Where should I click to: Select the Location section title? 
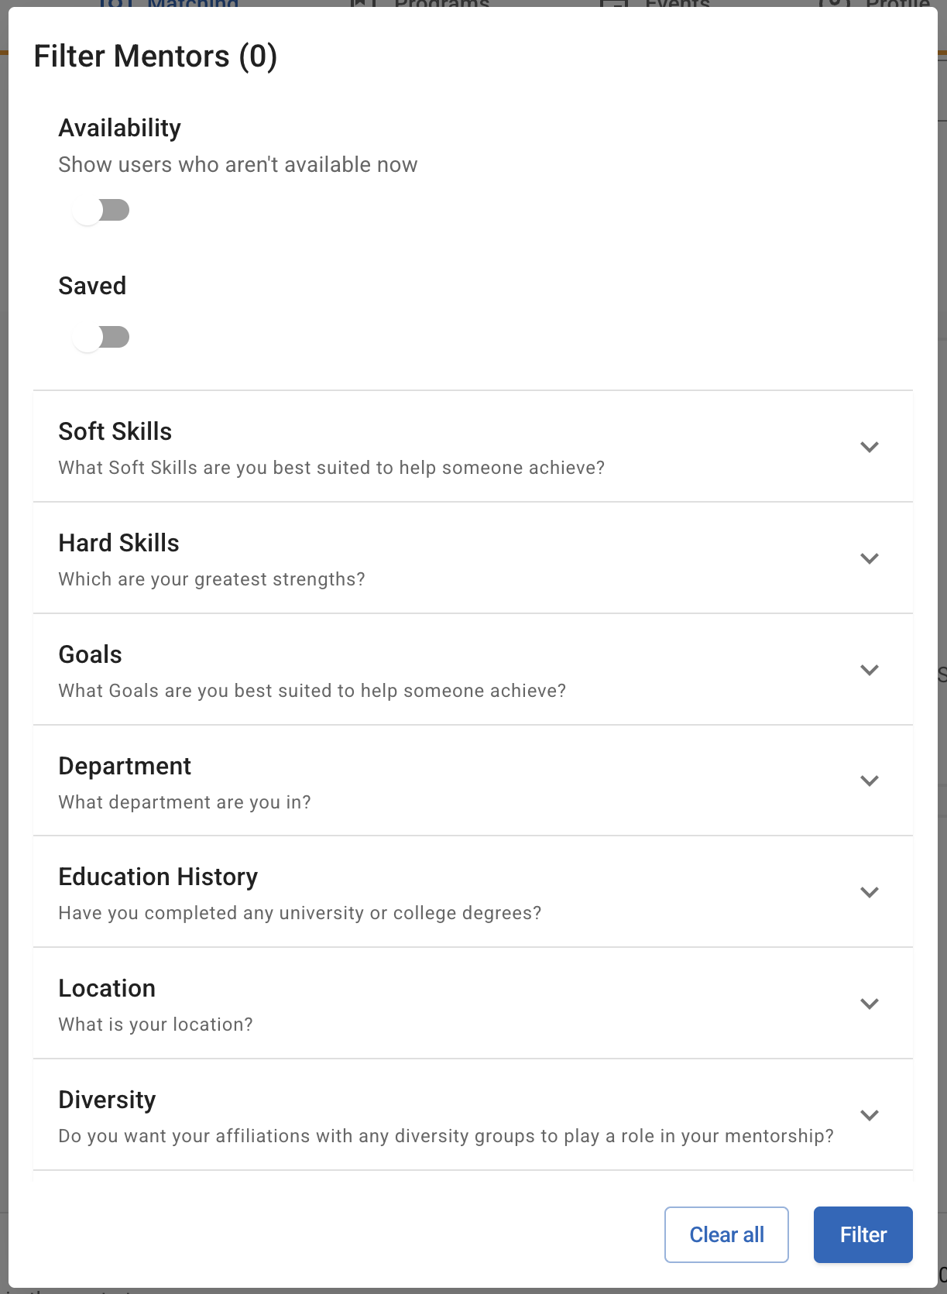click(x=107, y=988)
